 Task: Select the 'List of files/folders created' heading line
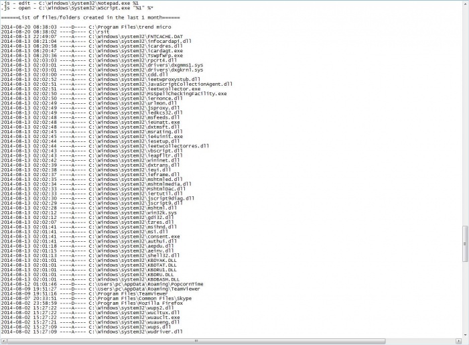[x=90, y=17]
